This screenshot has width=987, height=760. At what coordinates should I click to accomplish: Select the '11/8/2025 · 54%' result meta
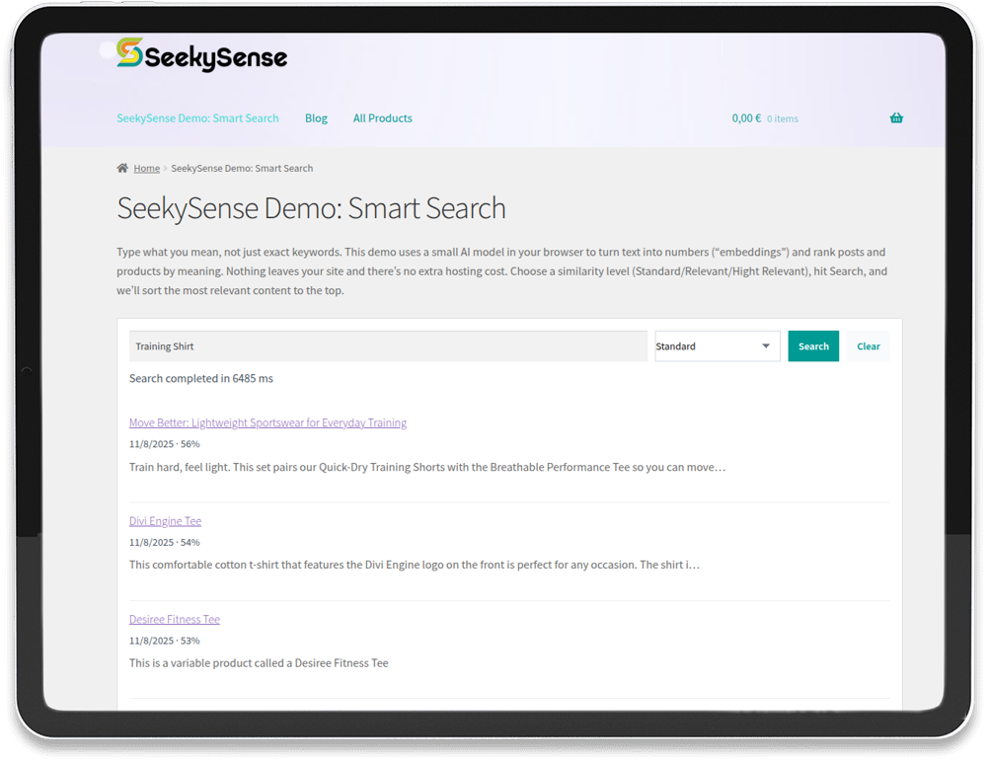[164, 542]
